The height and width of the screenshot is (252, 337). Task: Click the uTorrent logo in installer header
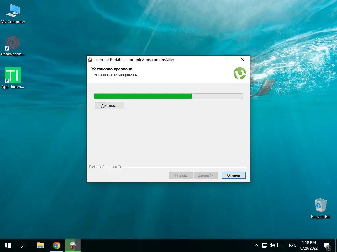240,73
